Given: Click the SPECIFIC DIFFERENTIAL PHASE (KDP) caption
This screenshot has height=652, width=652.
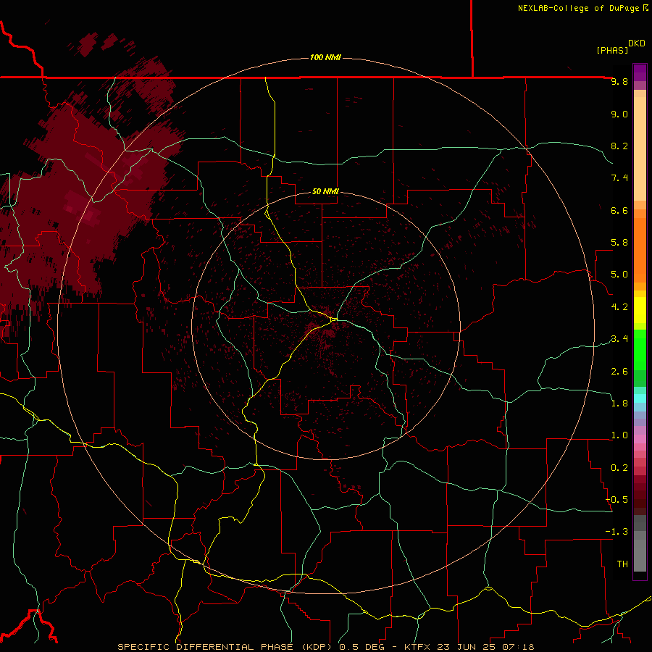Looking at the screenshot, I should point(225,647).
